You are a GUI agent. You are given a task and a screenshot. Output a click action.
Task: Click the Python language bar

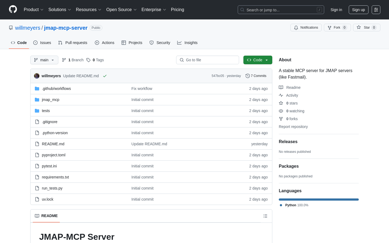pos(319,200)
